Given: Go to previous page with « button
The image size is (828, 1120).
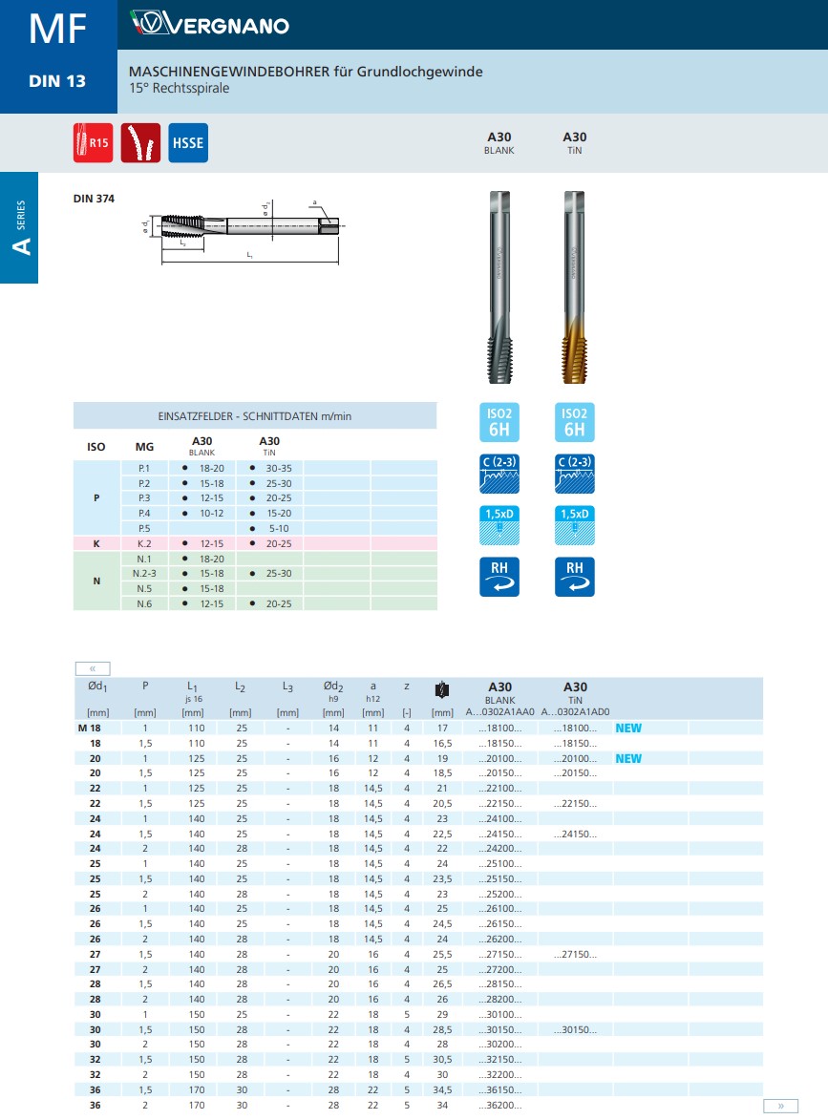Looking at the screenshot, I should [x=93, y=668].
